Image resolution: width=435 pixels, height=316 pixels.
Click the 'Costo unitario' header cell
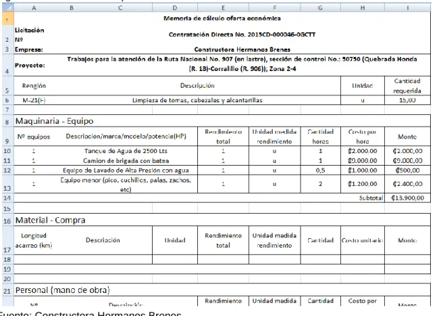pos(362,240)
